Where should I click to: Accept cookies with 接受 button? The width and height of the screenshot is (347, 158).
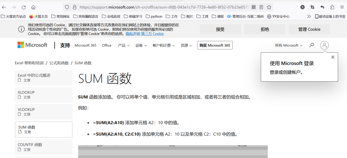pos(220,29)
